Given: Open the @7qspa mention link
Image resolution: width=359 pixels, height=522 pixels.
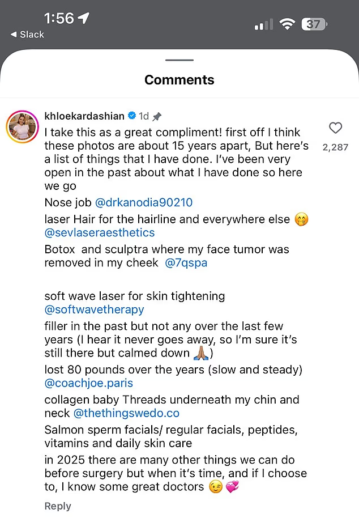Looking at the screenshot, I should tap(185, 263).
